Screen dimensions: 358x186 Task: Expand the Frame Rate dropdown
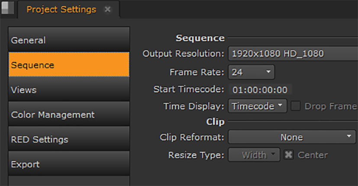(x=252, y=72)
